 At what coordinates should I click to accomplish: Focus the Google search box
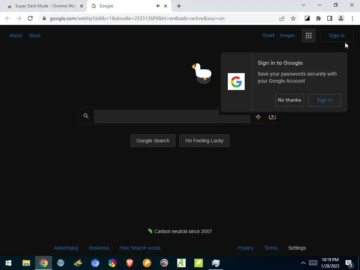[x=172, y=116]
